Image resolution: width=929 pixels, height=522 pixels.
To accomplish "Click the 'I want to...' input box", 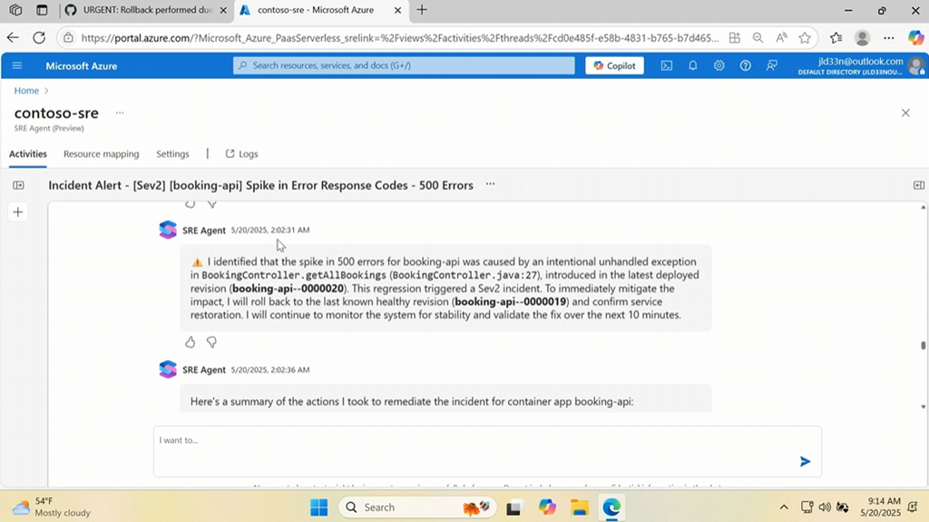I will click(x=487, y=451).
